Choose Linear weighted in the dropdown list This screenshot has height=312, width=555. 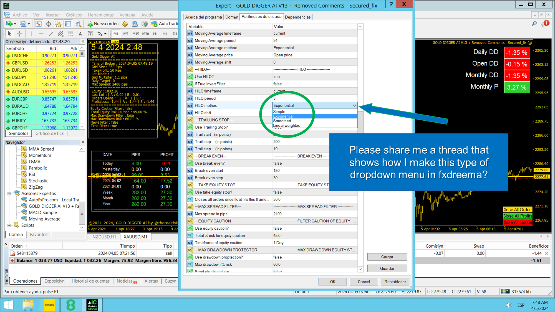(x=287, y=126)
